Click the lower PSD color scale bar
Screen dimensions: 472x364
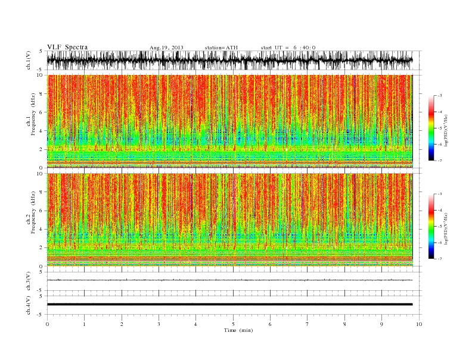point(431,227)
